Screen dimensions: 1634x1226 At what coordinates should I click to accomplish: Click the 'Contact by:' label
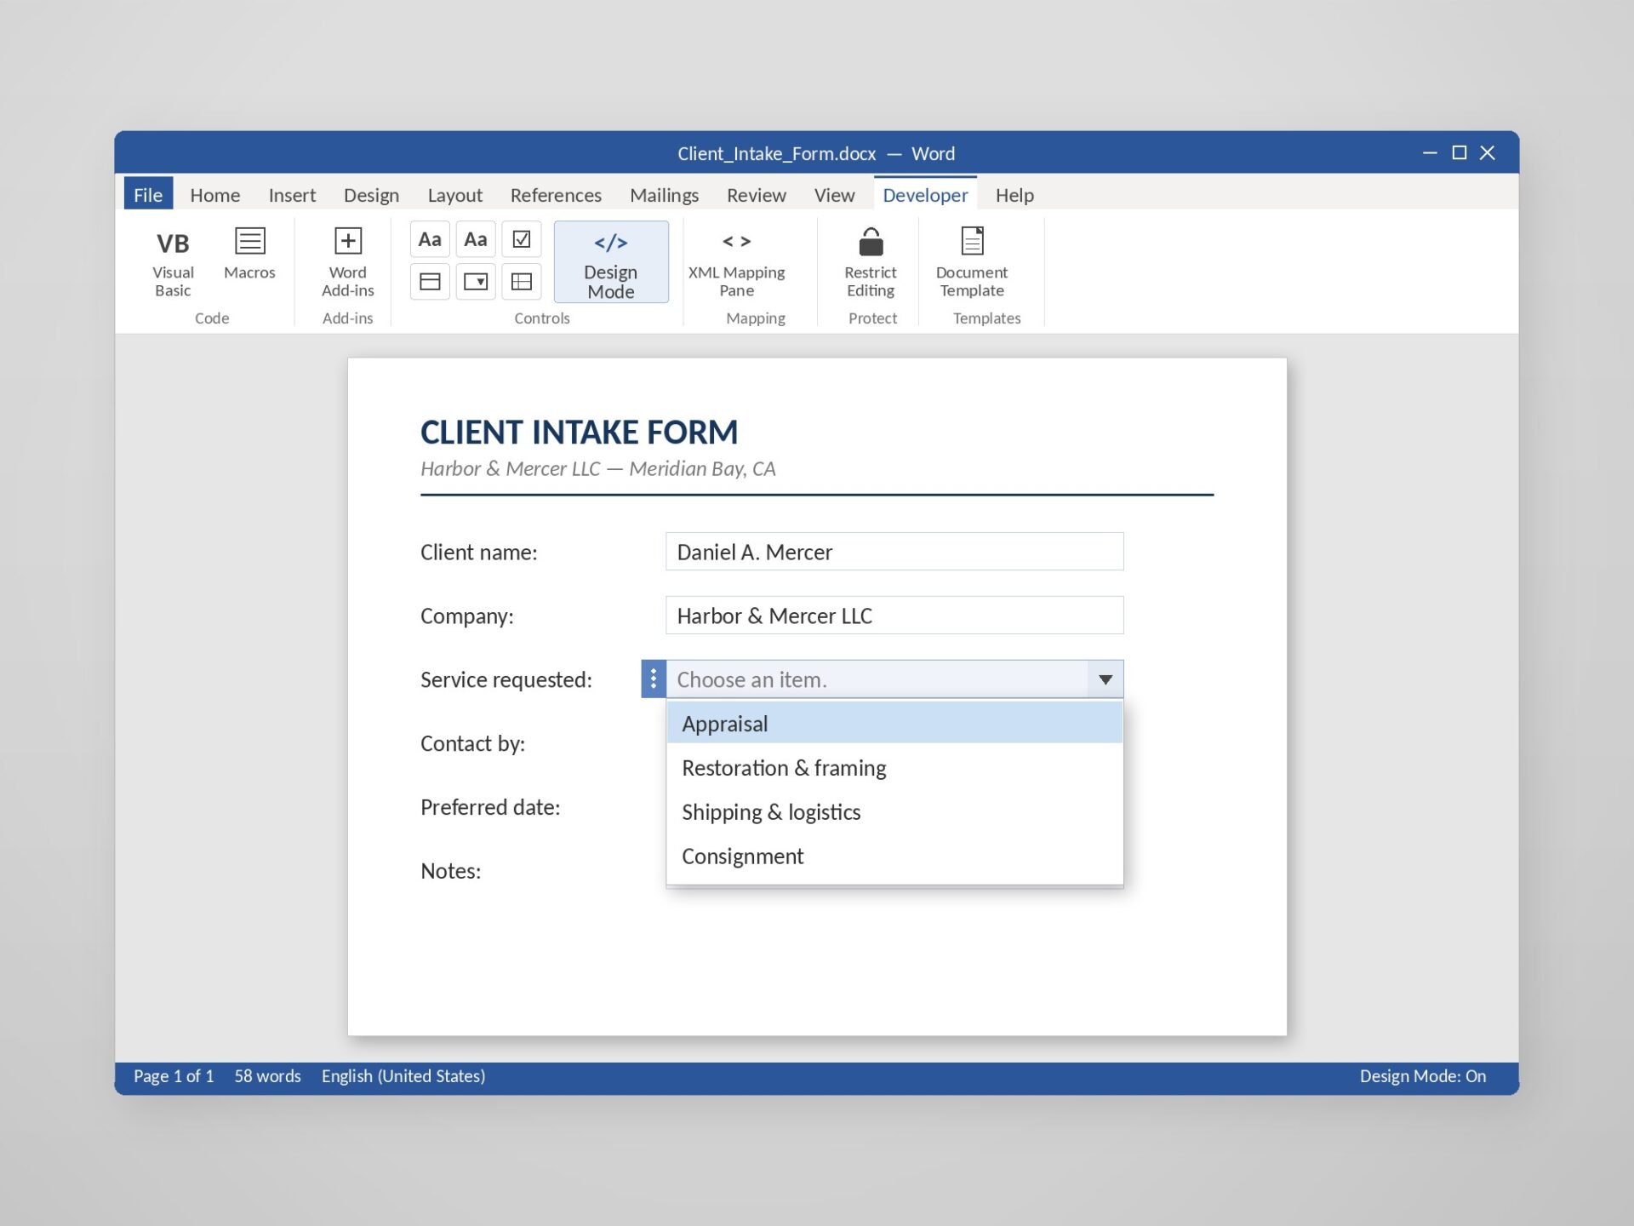472,743
